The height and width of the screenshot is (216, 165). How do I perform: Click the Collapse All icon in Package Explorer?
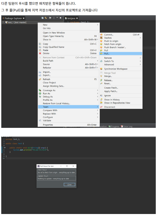pos(42,18)
